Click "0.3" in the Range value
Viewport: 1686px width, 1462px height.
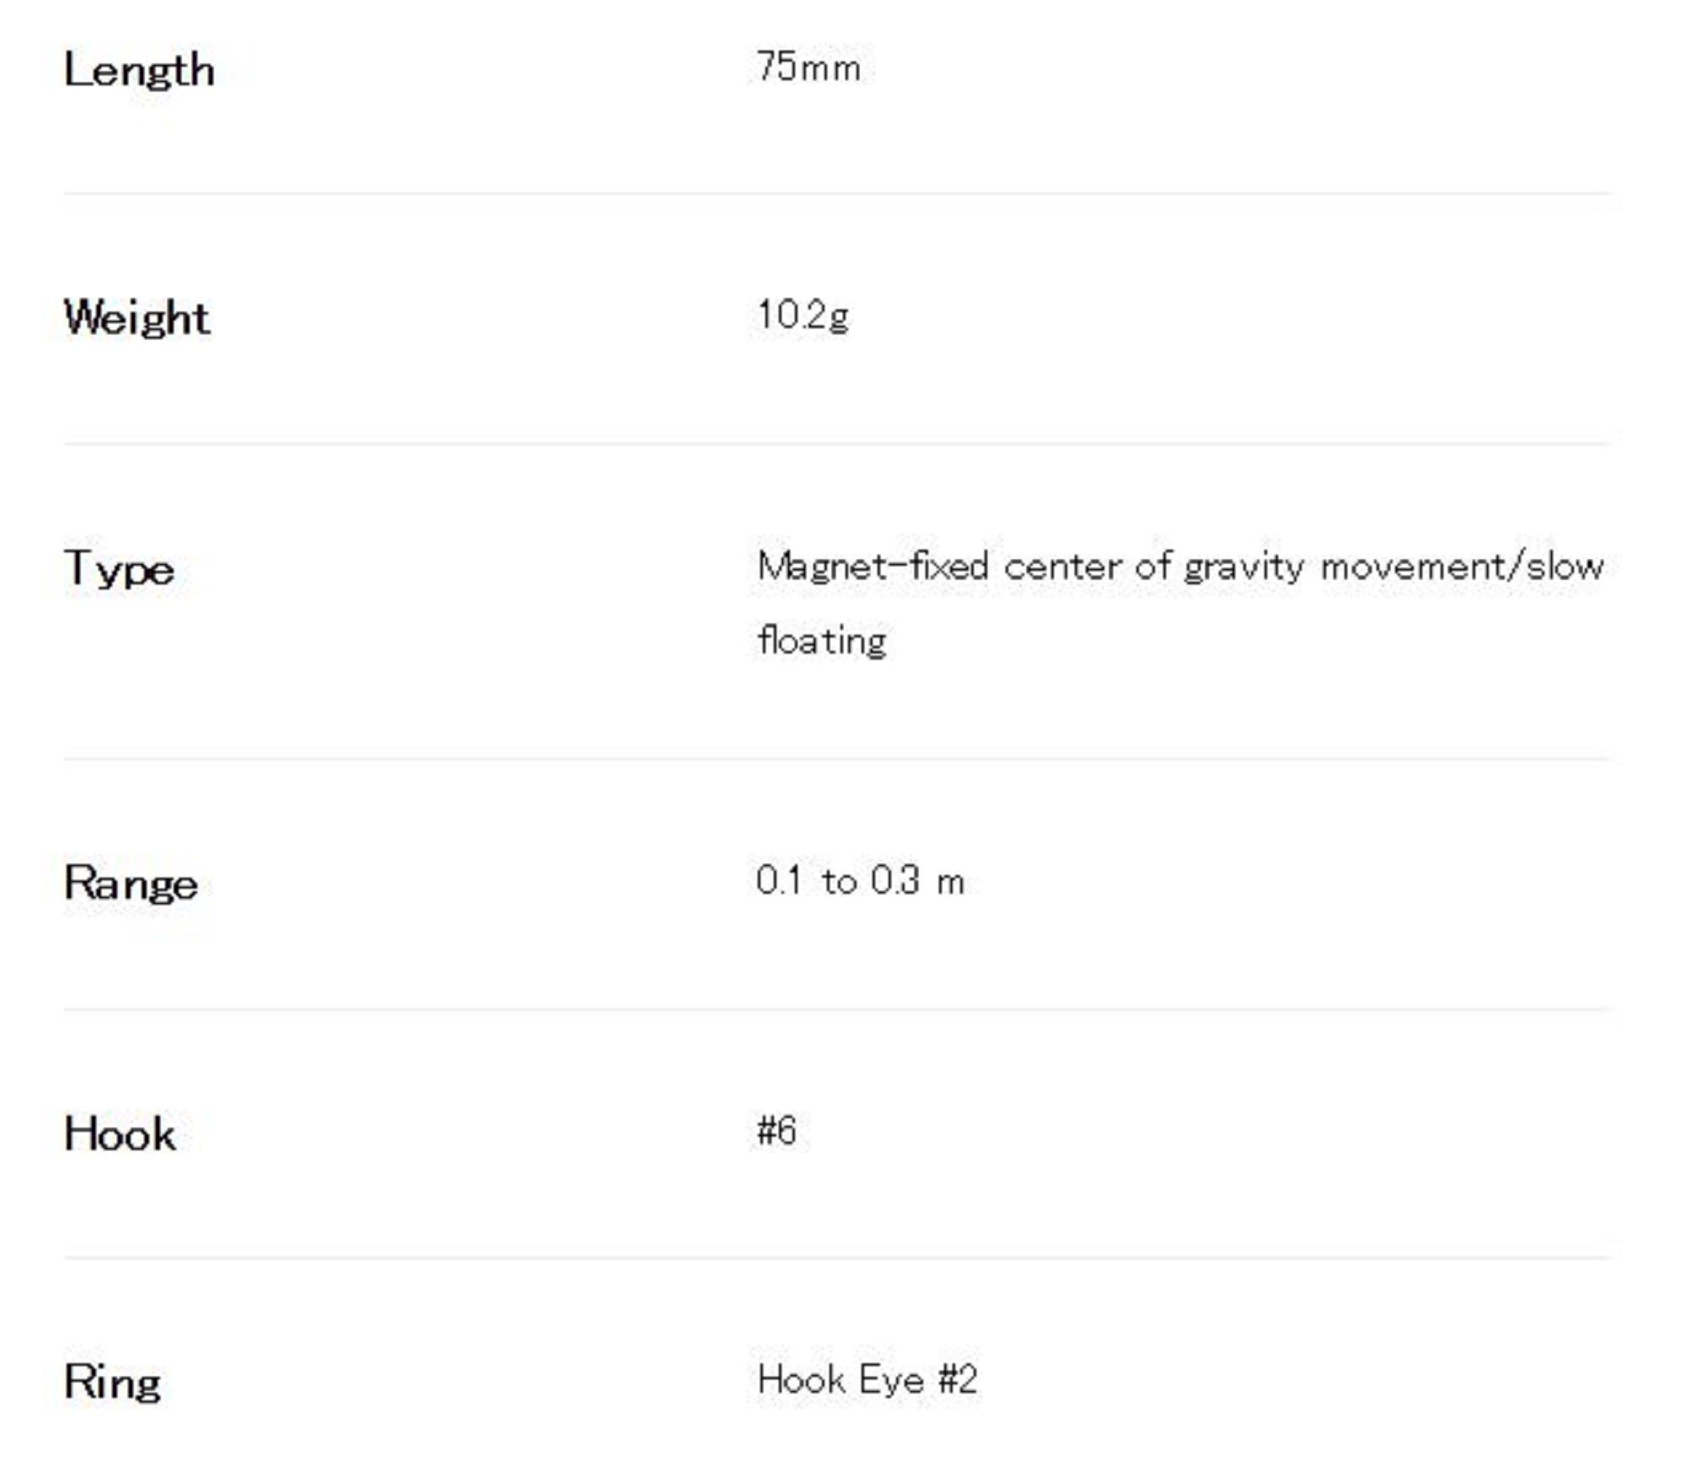[894, 881]
